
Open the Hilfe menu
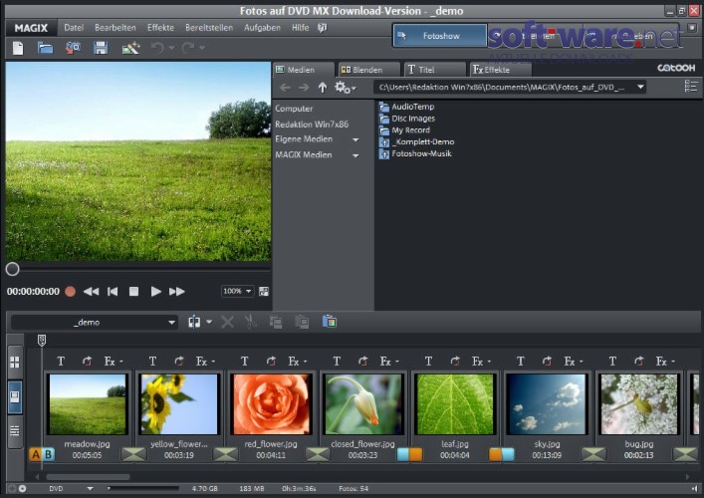point(301,28)
